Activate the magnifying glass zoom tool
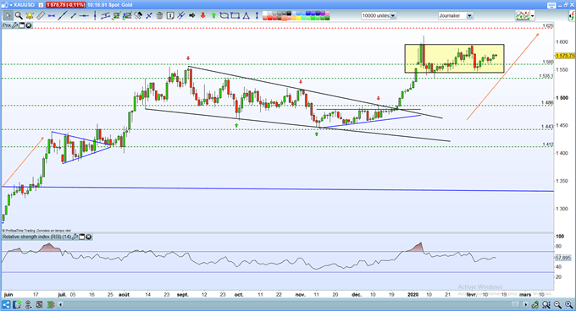576x311 pixels. 19,16
